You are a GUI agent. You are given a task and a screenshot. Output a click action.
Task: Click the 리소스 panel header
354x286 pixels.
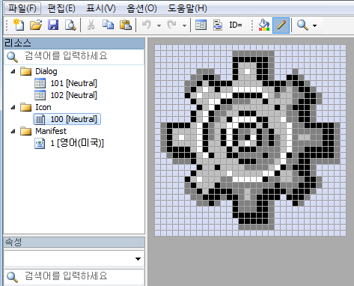[x=74, y=43]
